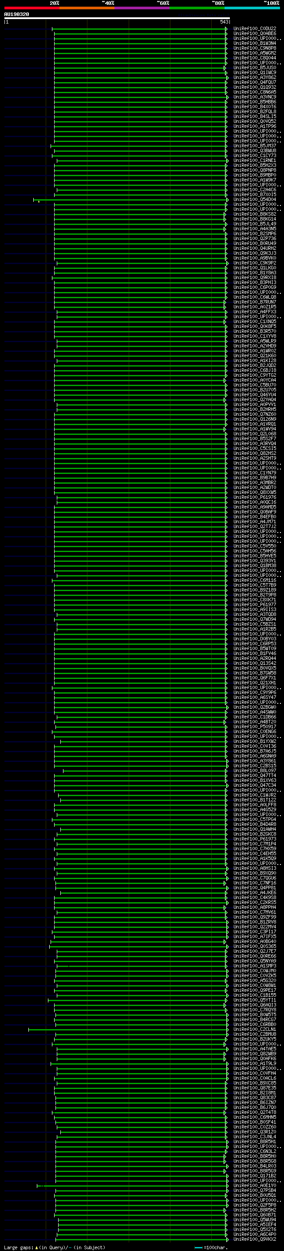Viewport: 284px width, 1251px height.
Task: Select the UniRef100_A4TAE5 label
Action: [255, 1049]
